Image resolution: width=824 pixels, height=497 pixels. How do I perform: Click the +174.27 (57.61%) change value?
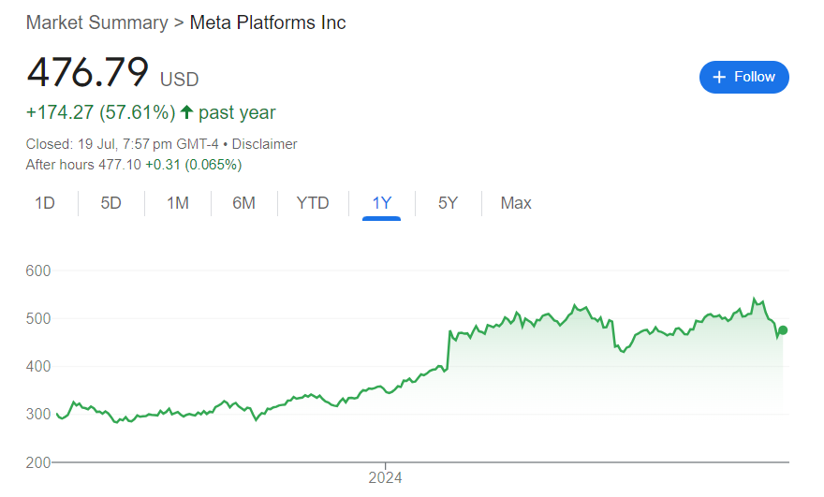(x=100, y=112)
